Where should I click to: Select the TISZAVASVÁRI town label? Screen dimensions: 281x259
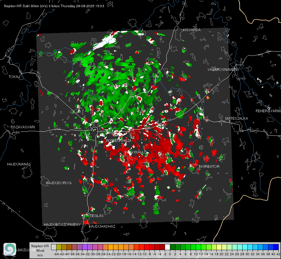[23, 127]
